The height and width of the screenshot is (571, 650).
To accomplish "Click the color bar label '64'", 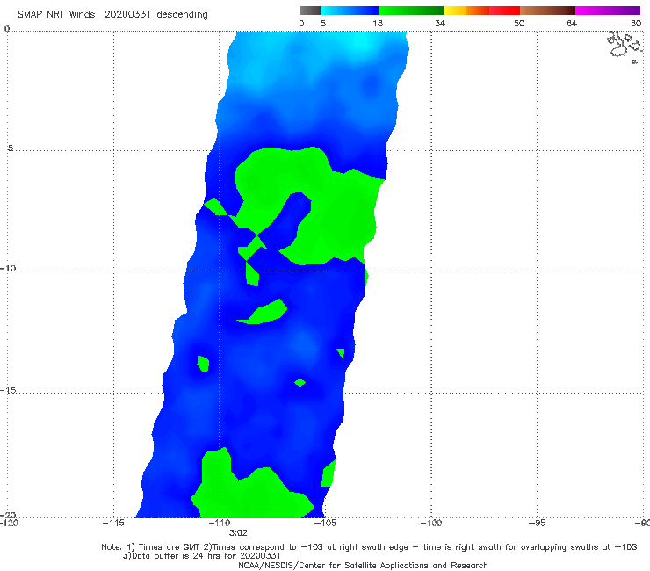I will pyautogui.click(x=572, y=24).
